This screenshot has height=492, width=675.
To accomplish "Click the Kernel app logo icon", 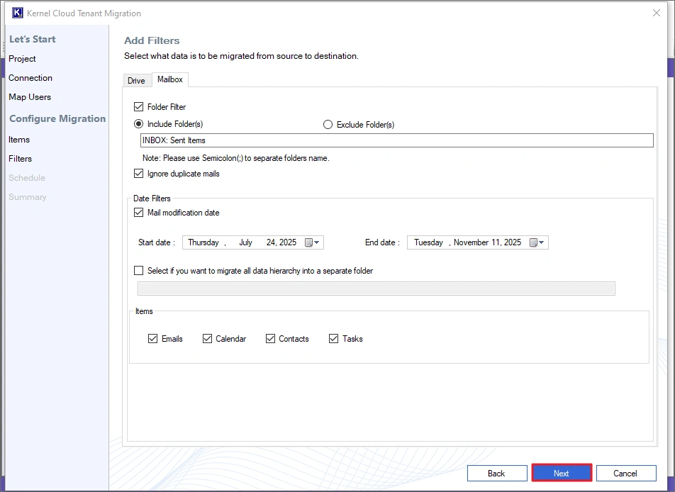I will [x=17, y=13].
